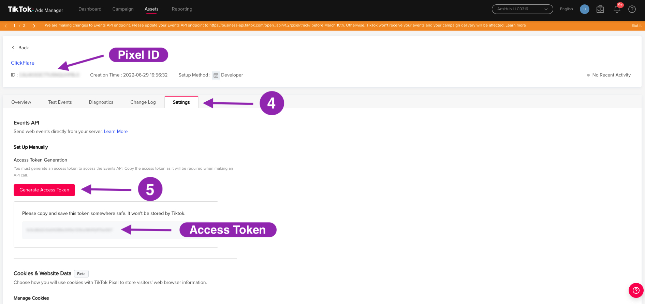The image size is (645, 304).
Task: Switch to the Diagnostics tab
Action: pos(101,102)
